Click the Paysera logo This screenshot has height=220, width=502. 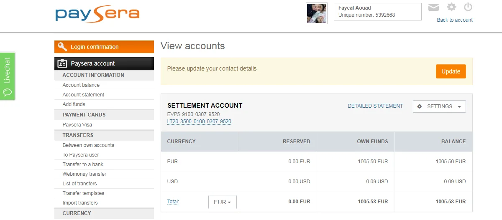click(97, 14)
